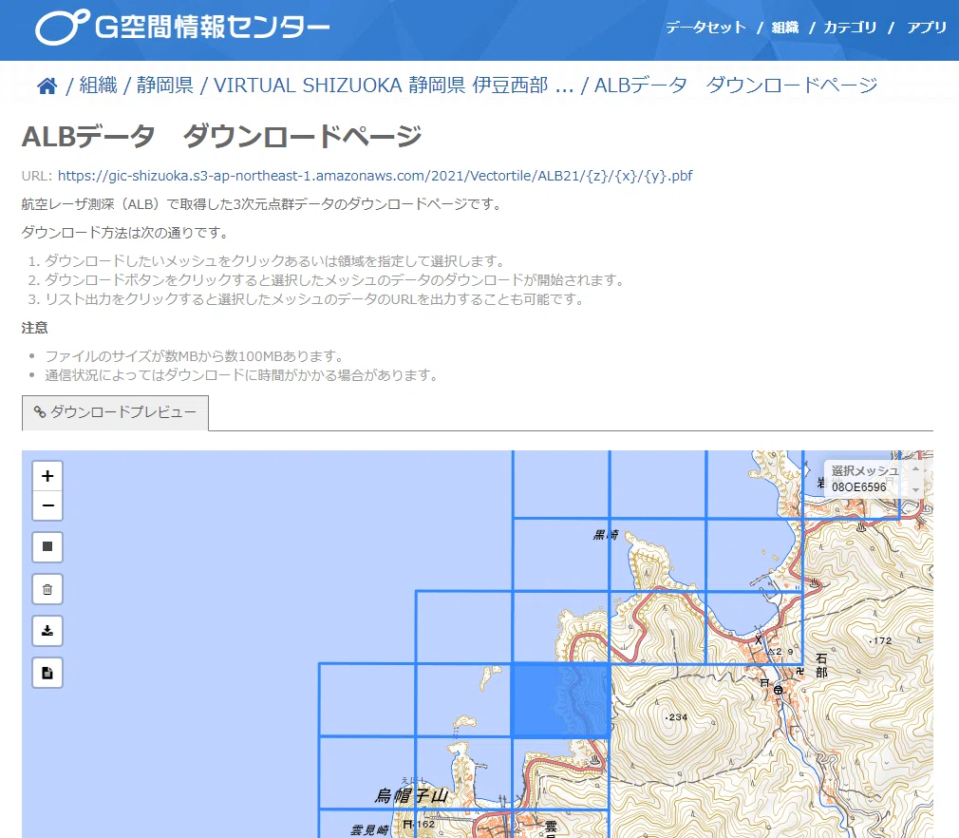
Task: Click the 雲見崎 label on the map
Action: pos(370,830)
